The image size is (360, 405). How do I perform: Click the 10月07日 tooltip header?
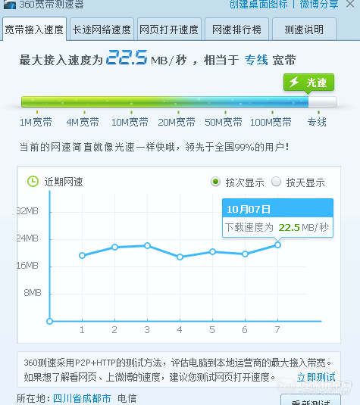(277, 208)
